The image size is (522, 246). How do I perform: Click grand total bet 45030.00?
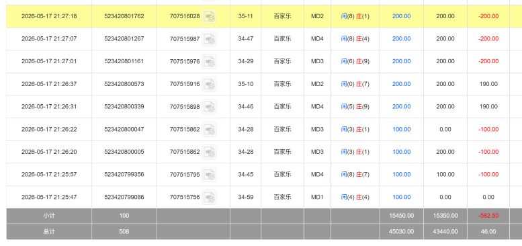[x=401, y=231]
